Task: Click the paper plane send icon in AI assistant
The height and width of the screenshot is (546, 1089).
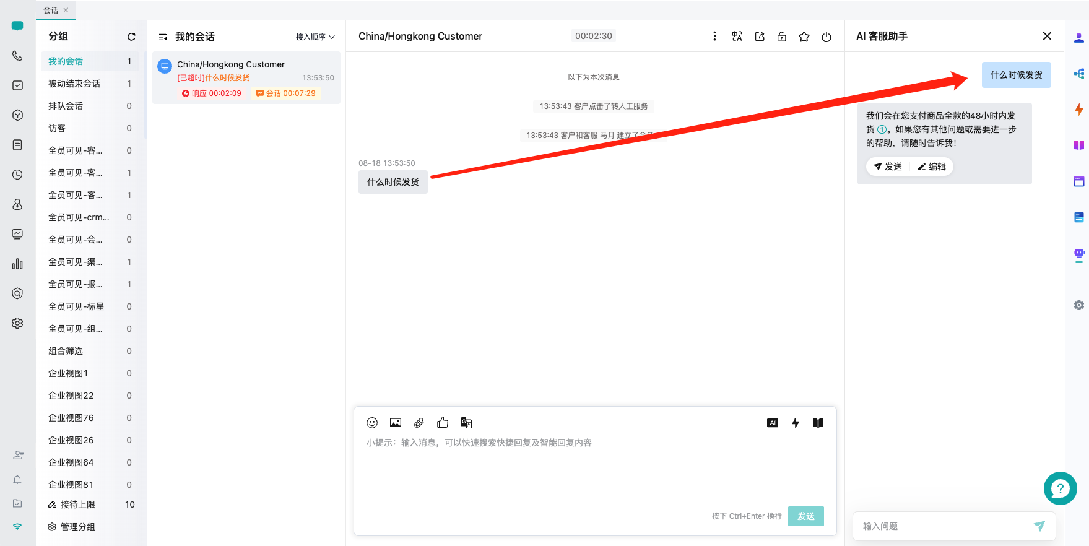Action: 1039,526
